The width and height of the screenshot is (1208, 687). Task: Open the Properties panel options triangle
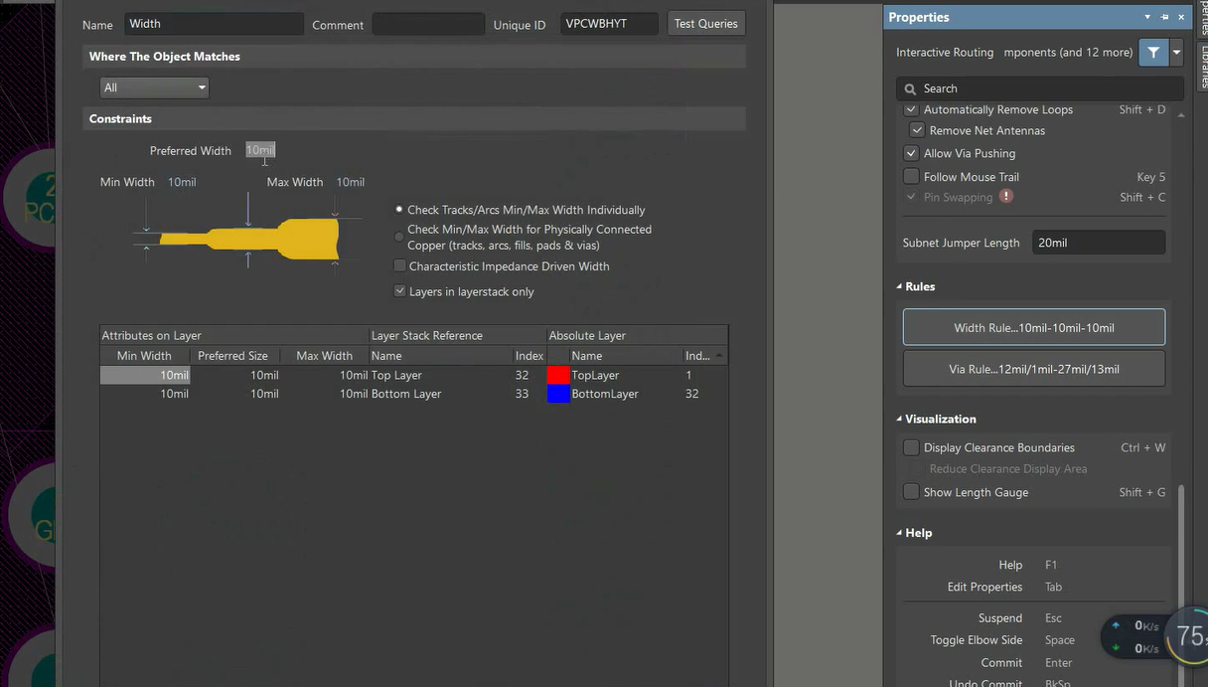1147,17
